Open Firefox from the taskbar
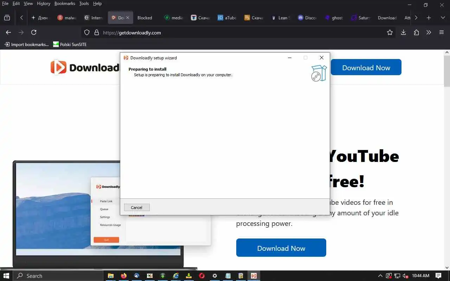Image resolution: width=450 pixels, height=281 pixels. pos(124,276)
